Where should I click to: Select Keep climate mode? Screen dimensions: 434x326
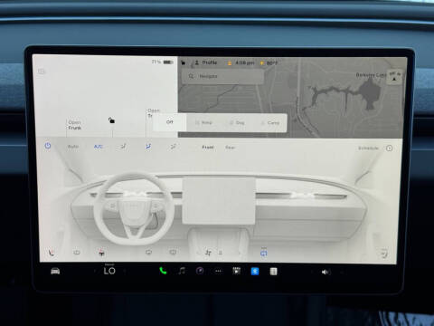[203, 122]
